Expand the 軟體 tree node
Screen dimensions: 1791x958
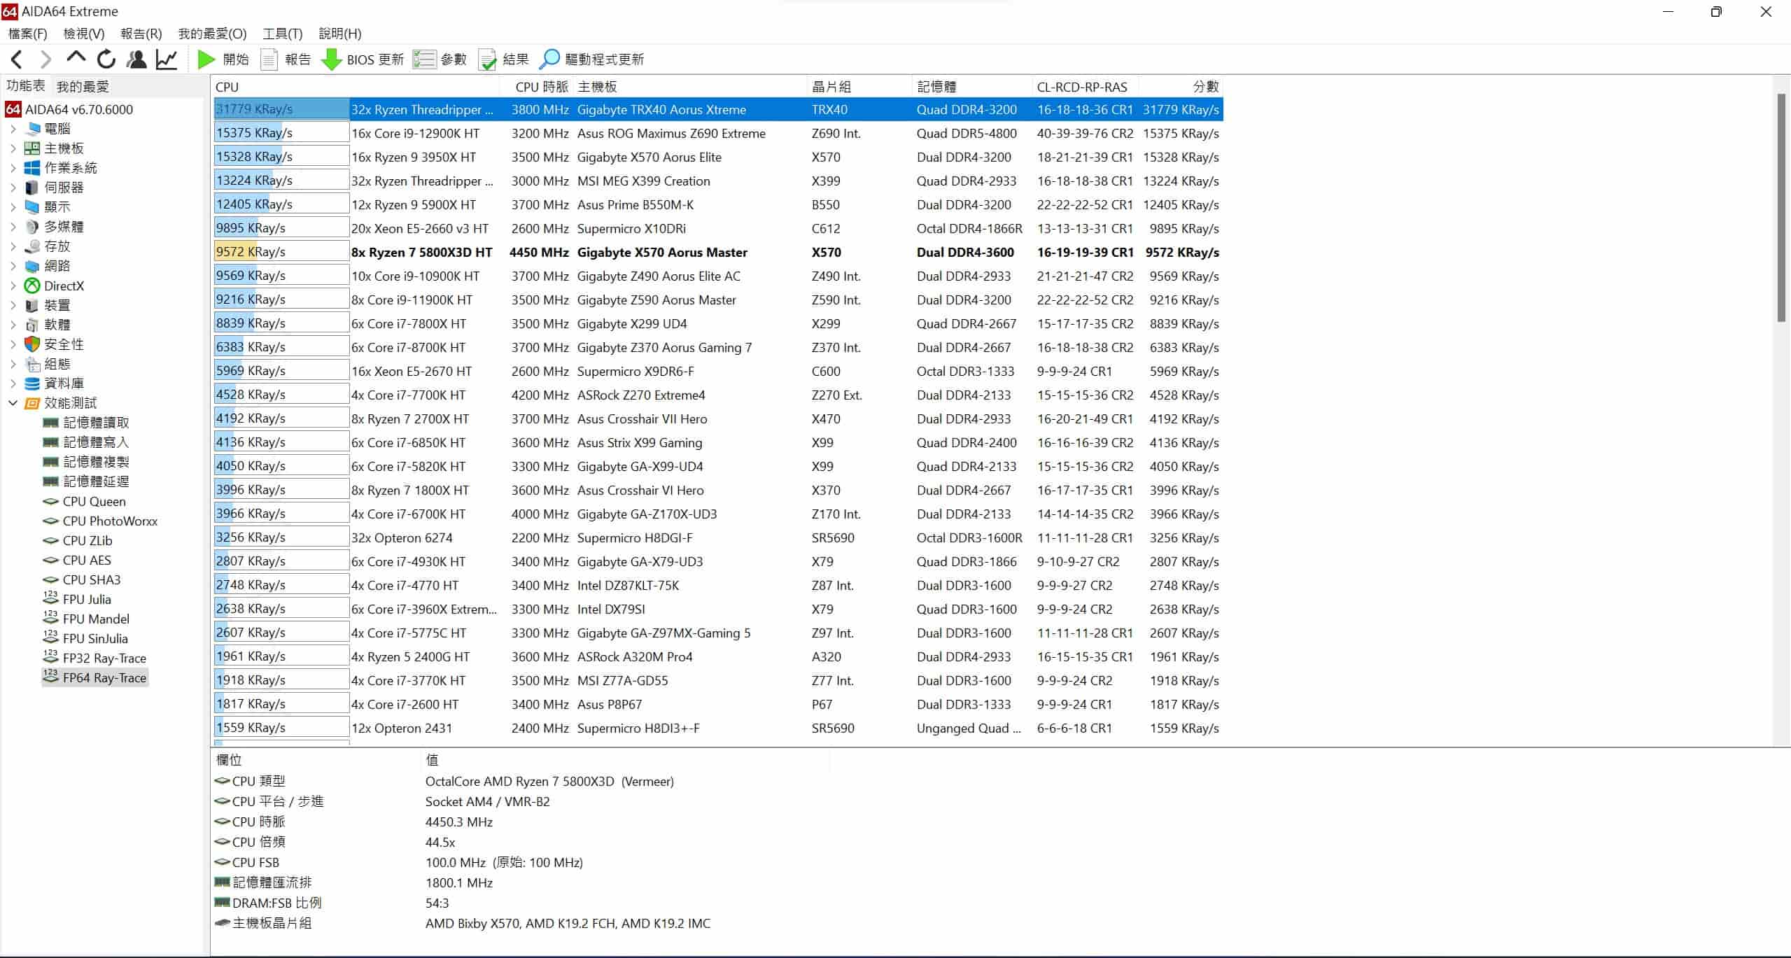[x=13, y=325]
